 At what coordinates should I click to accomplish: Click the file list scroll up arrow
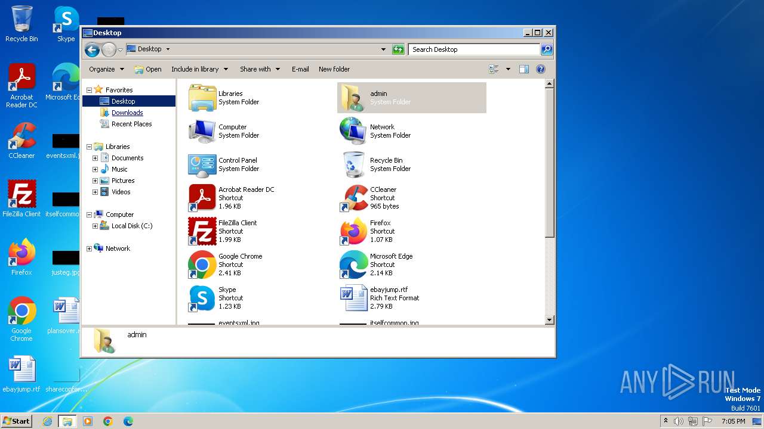(550, 84)
